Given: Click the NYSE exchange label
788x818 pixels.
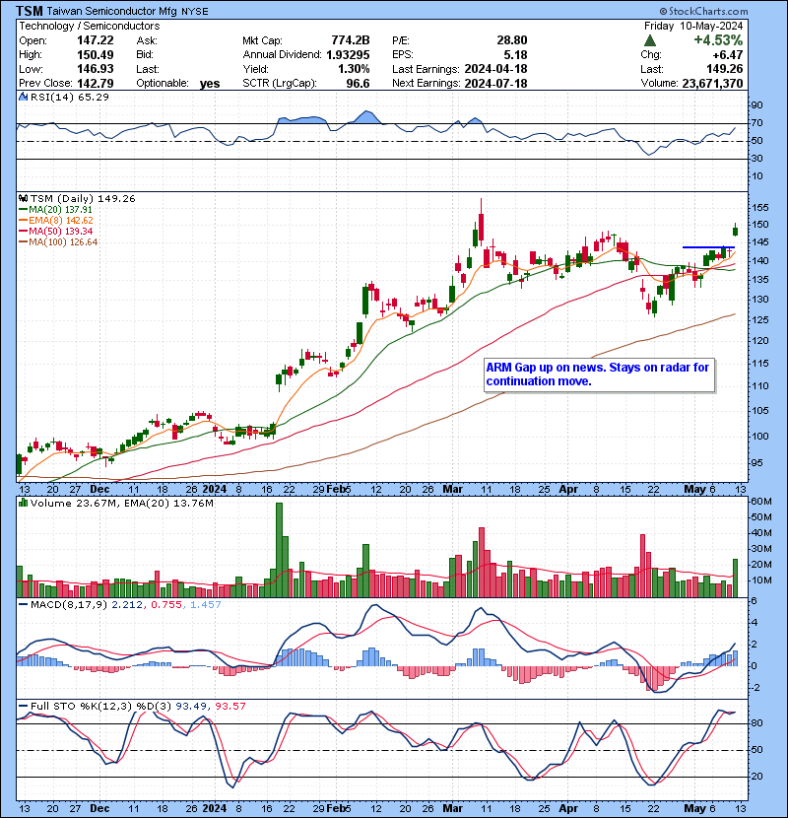Looking at the screenshot, I should [x=194, y=12].
